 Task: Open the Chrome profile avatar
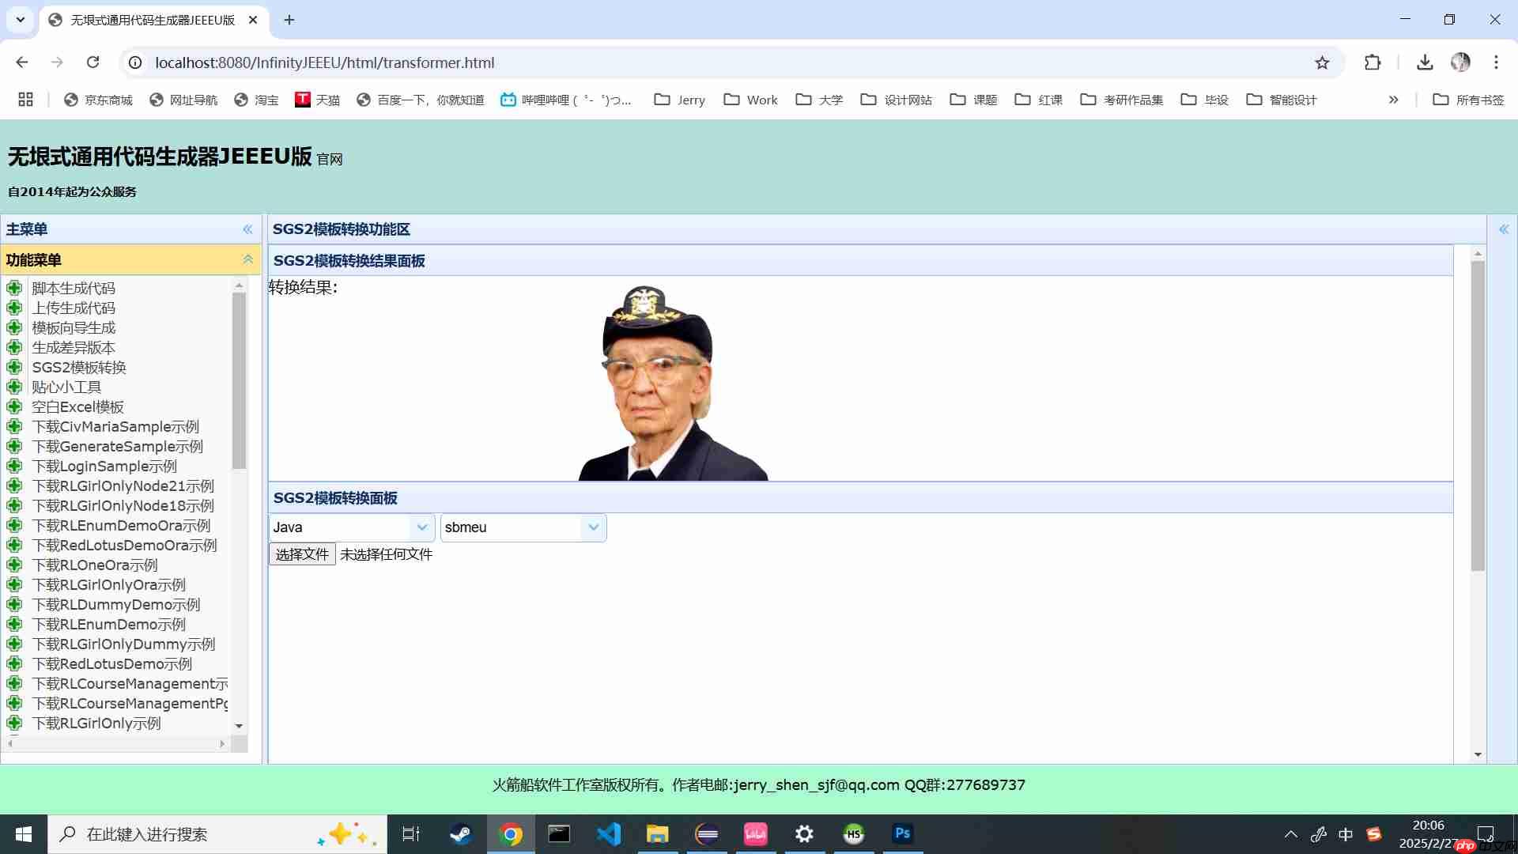click(x=1461, y=62)
